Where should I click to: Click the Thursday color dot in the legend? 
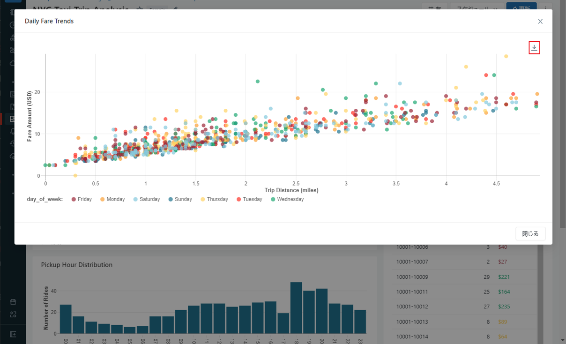coord(203,199)
